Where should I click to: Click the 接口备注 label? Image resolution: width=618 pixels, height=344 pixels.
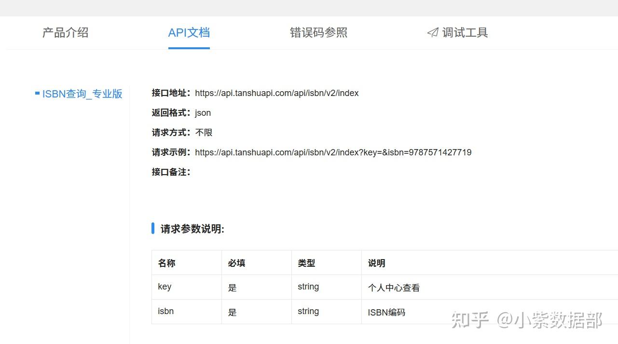[171, 172]
